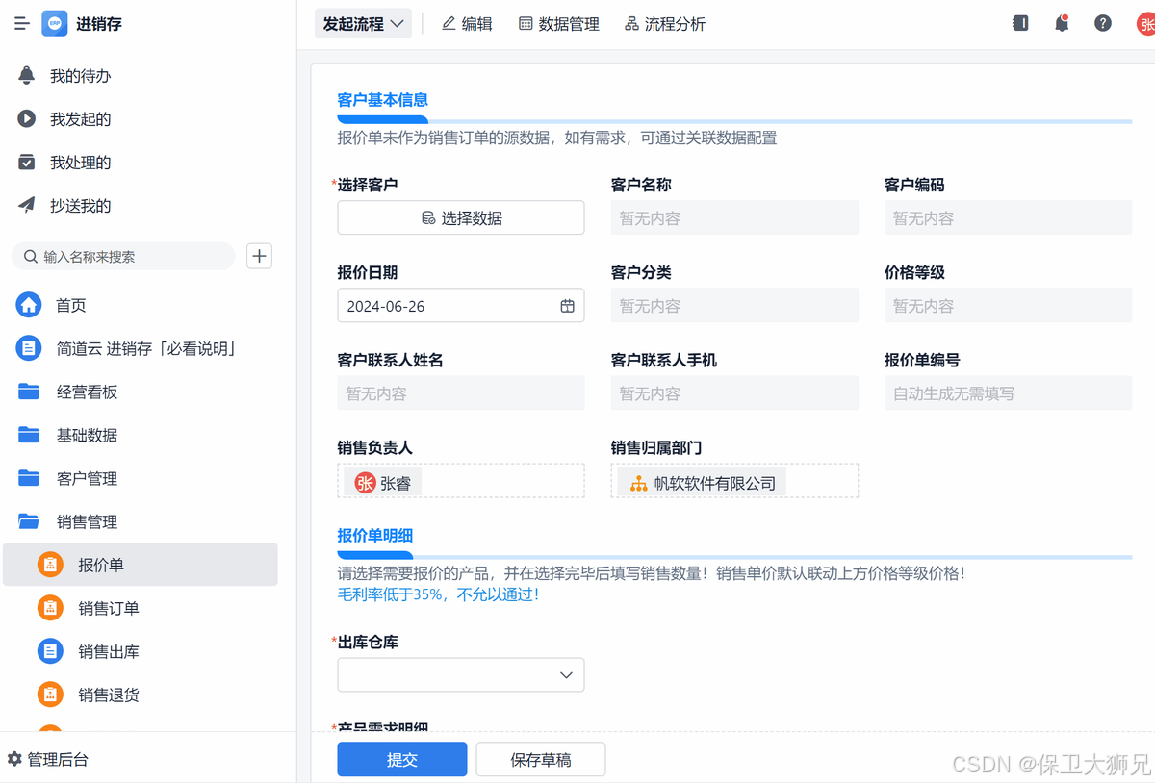Screen dimensions: 1155x783
Task: Open the notebook icon in top bar
Action: (1021, 24)
